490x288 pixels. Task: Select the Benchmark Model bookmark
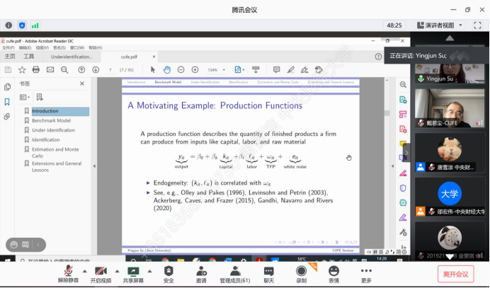[52, 120]
